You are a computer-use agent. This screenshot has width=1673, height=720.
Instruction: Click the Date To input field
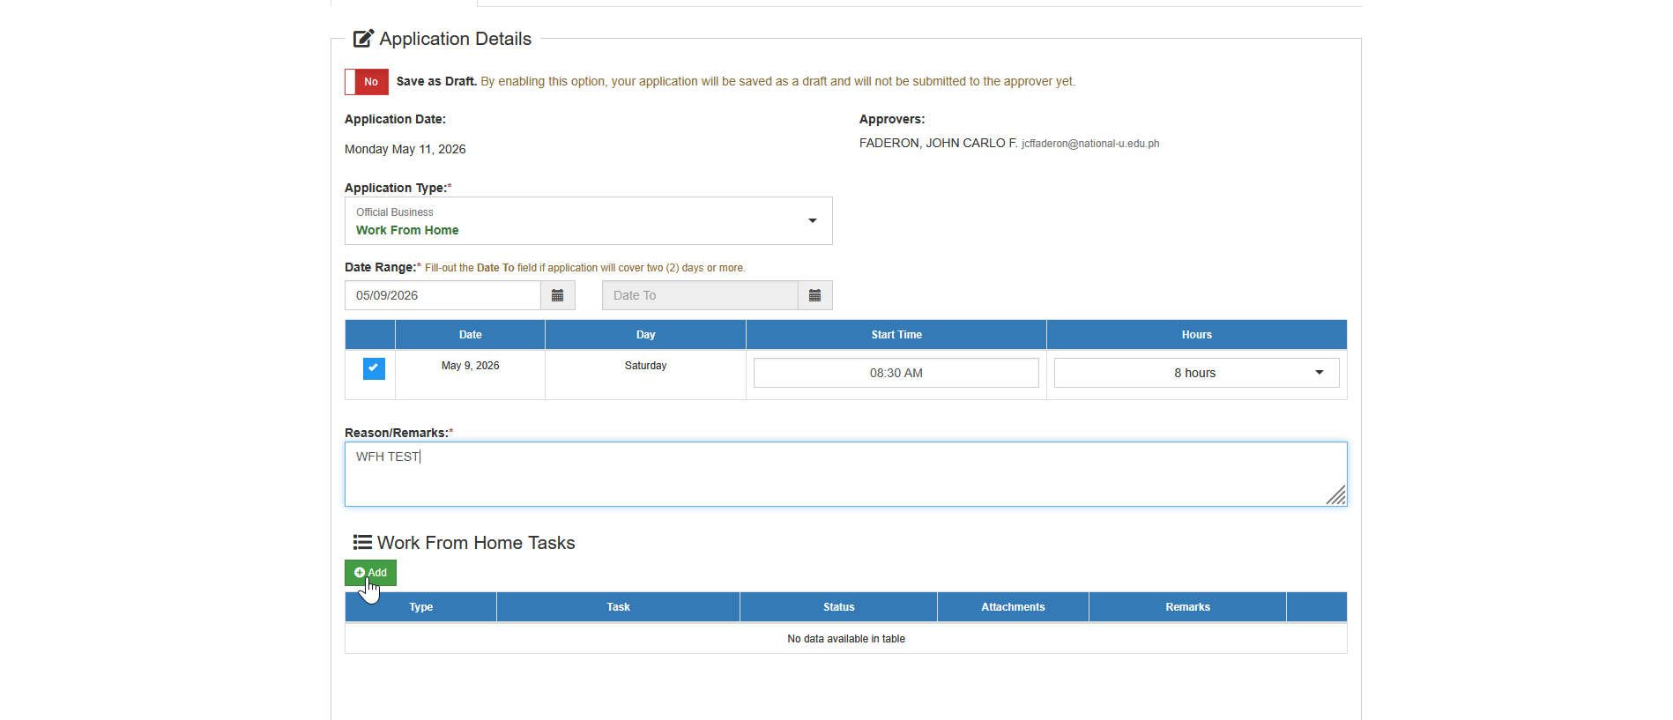click(700, 295)
